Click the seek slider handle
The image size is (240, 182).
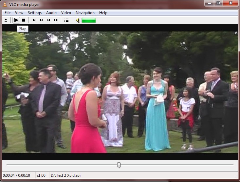pos(119,165)
